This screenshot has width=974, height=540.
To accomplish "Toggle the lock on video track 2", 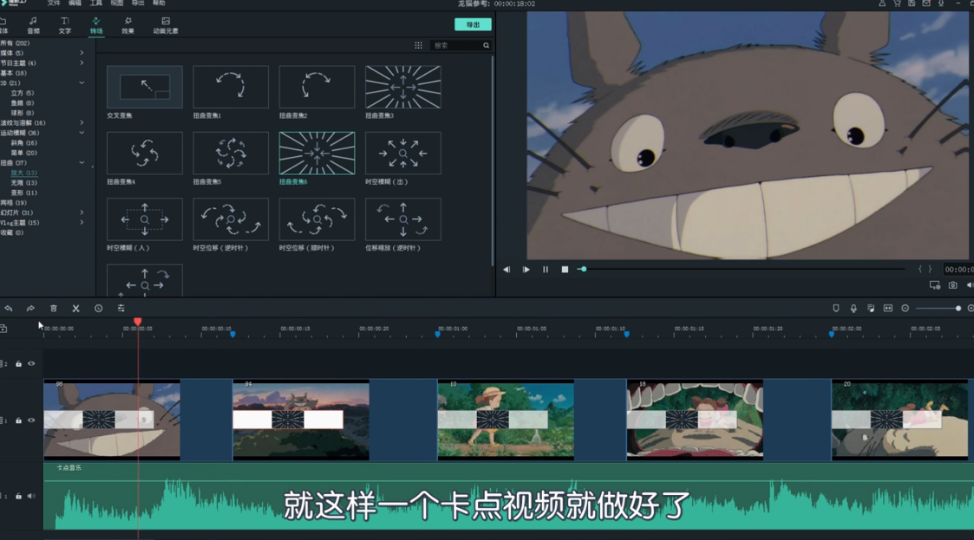I will click(18, 364).
